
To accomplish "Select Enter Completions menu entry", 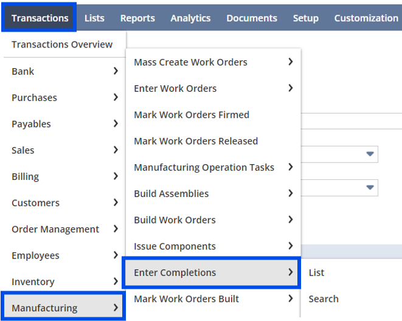I will [212, 272].
